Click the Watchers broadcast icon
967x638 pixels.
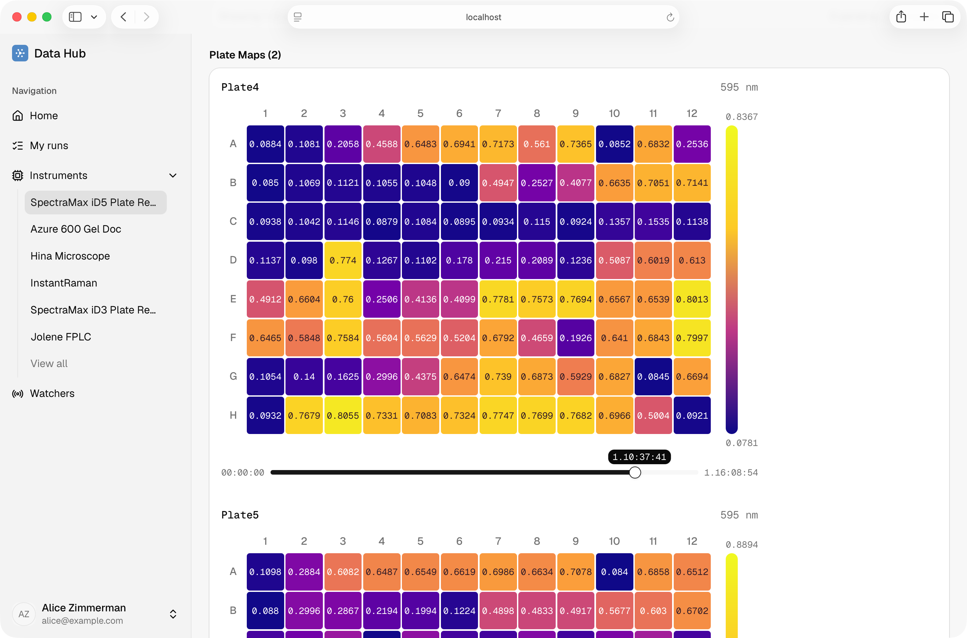[18, 393]
